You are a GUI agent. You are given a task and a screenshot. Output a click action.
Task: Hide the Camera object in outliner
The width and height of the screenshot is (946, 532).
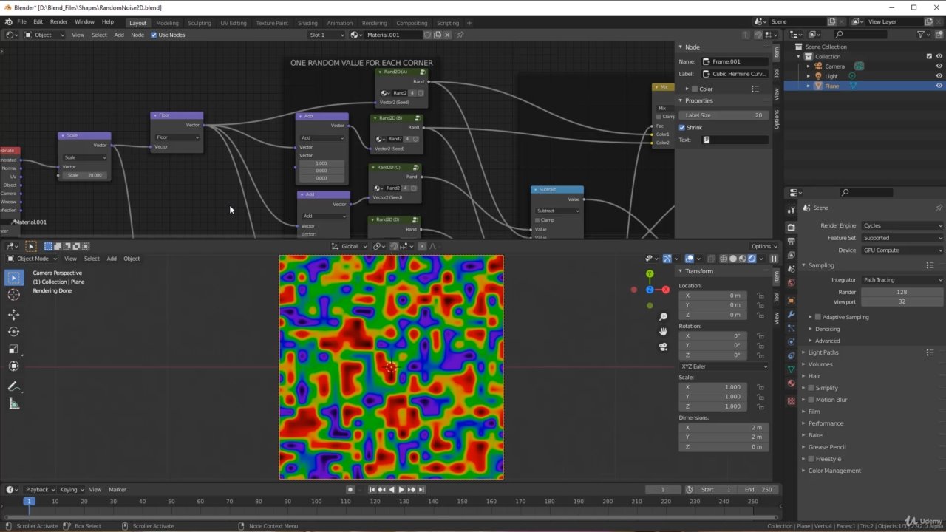[939, 66]
